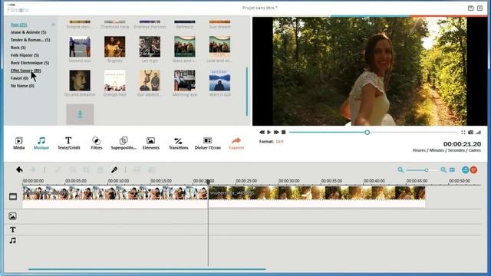The height and width of the screenshot is (276, 491).
Task: Open Diviser l'Ecran split screen tool
Action: point(208,143)
